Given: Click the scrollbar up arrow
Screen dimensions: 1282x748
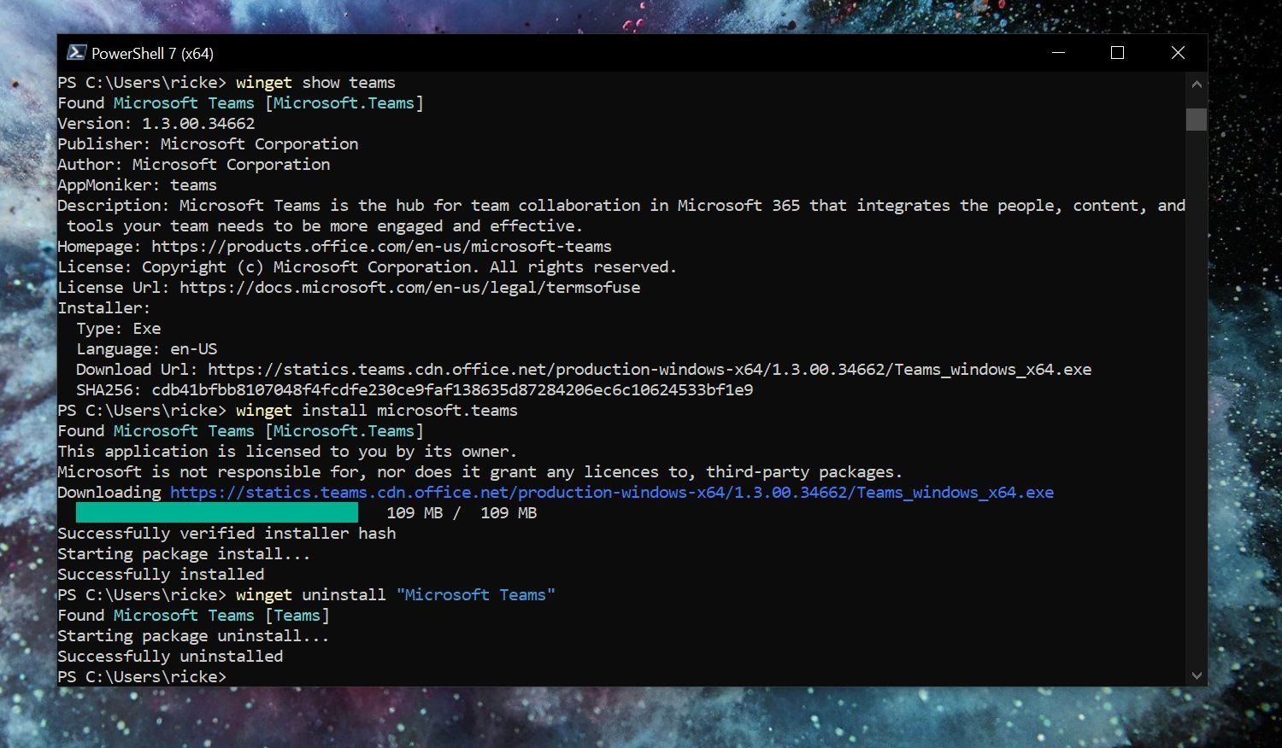Looking at the screenshot, I should [1196, 84].
